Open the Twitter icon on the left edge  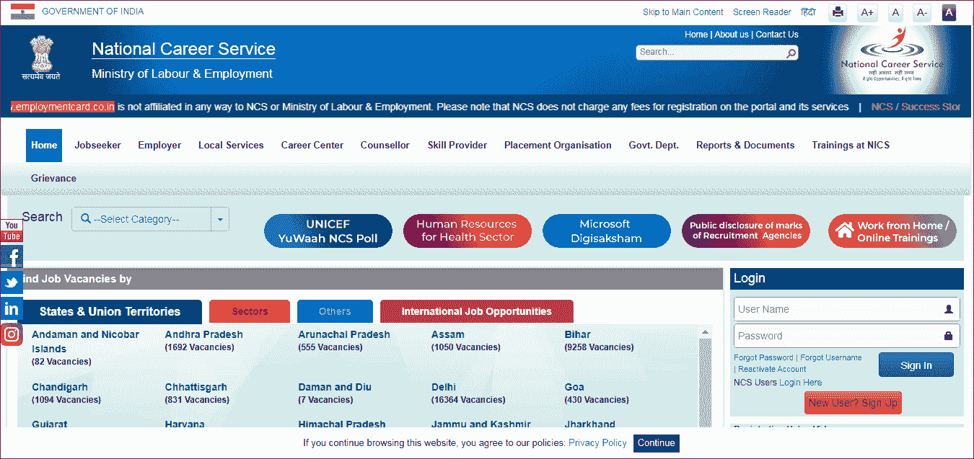tap(11, 282)
